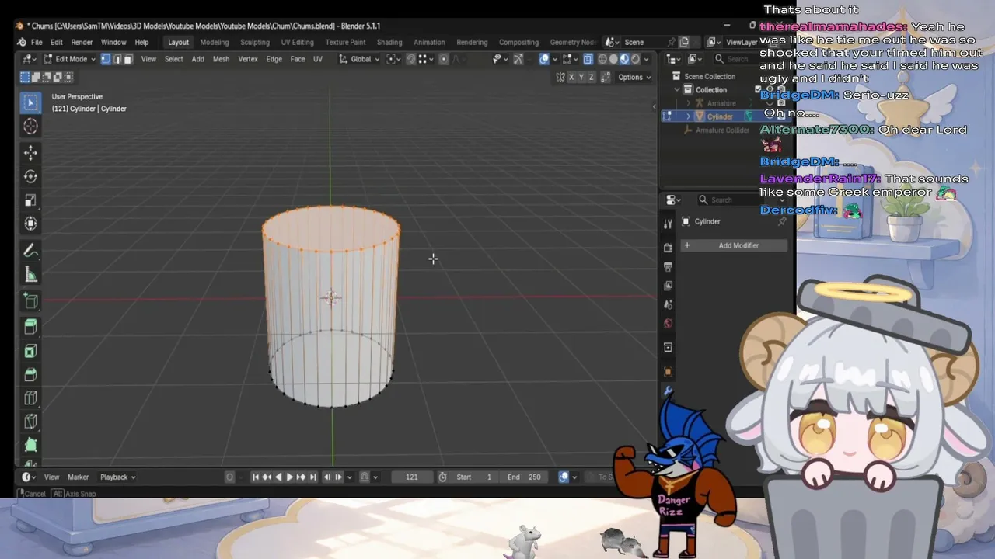Open the Tool properties tab
The height and width of the screenshot is (559, 995).
click(668, 224)
